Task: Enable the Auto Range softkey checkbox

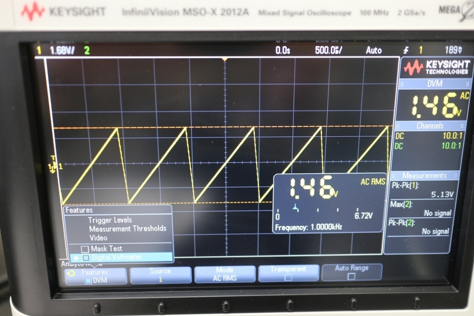Action: [351, 276]
